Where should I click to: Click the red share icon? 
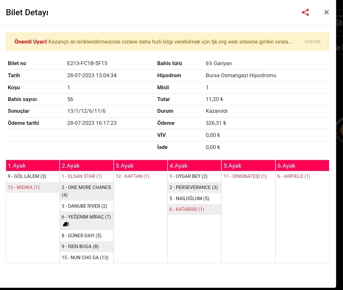[x=306, y=12]
